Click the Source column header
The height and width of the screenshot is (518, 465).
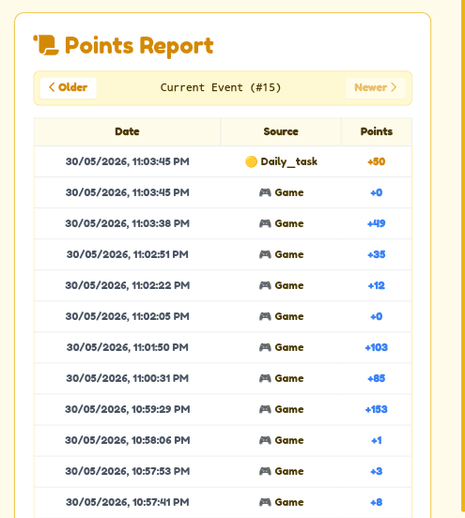point(281,131)
